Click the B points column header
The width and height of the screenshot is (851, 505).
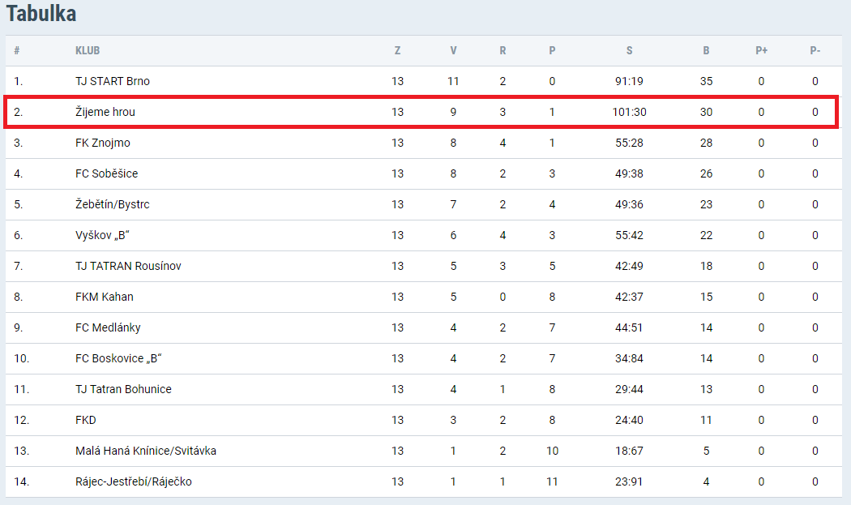[706, 50]
